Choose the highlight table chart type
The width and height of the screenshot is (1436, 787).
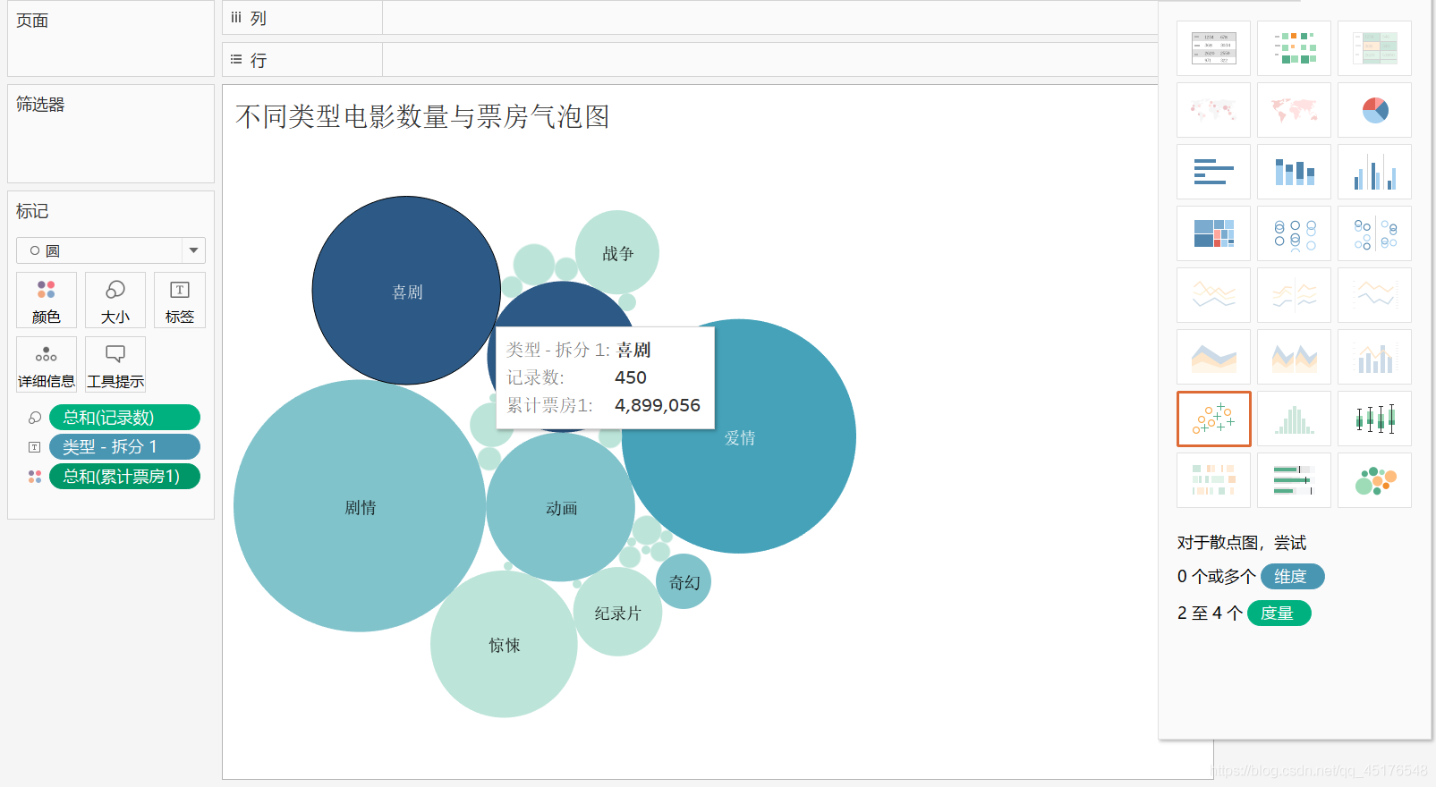[1374, 48]
